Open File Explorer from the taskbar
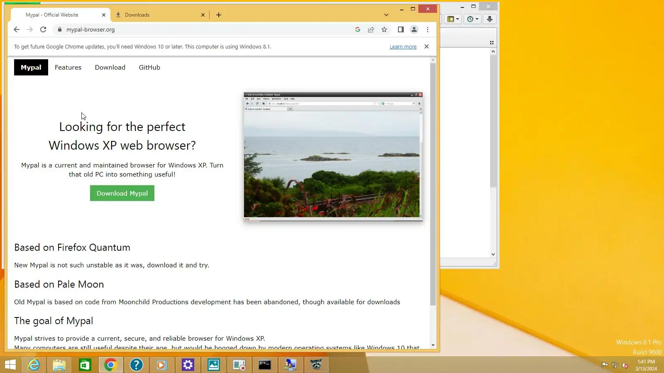 pos(59,365)
